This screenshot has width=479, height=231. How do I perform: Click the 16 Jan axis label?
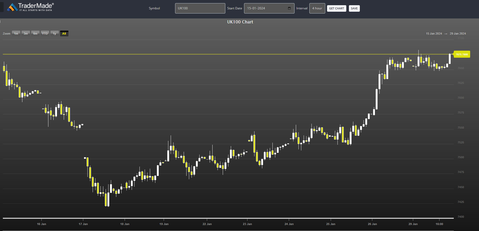41,224
